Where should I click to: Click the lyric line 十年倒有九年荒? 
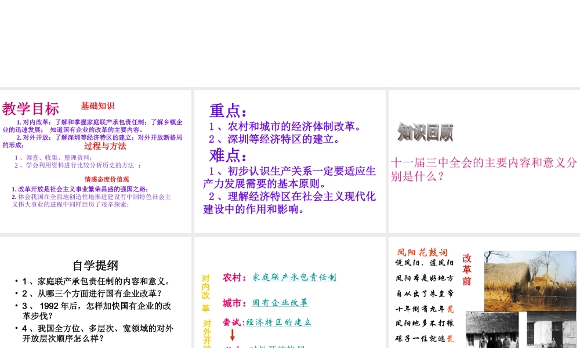point(425,309)
